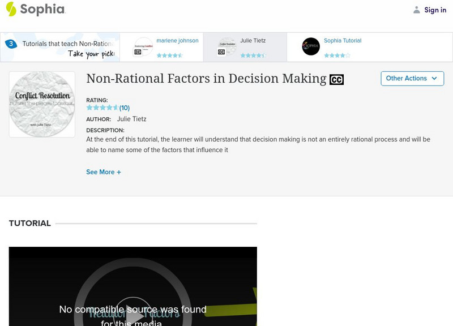Image resolution: width=453 pixels, height=326 pixels.
Task: Open the (10) ratings count
Action: coord(125,108)
